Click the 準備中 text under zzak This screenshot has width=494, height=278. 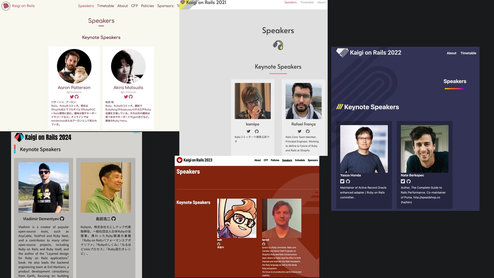220,247
